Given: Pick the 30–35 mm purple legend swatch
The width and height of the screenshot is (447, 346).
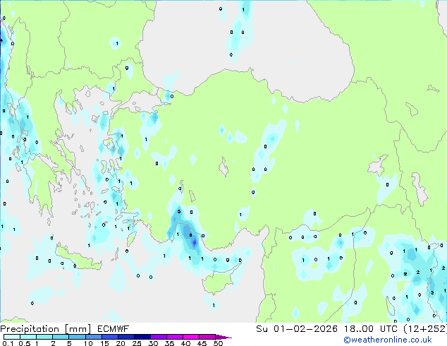Looking at the screenshot, I should pos(158,337).
